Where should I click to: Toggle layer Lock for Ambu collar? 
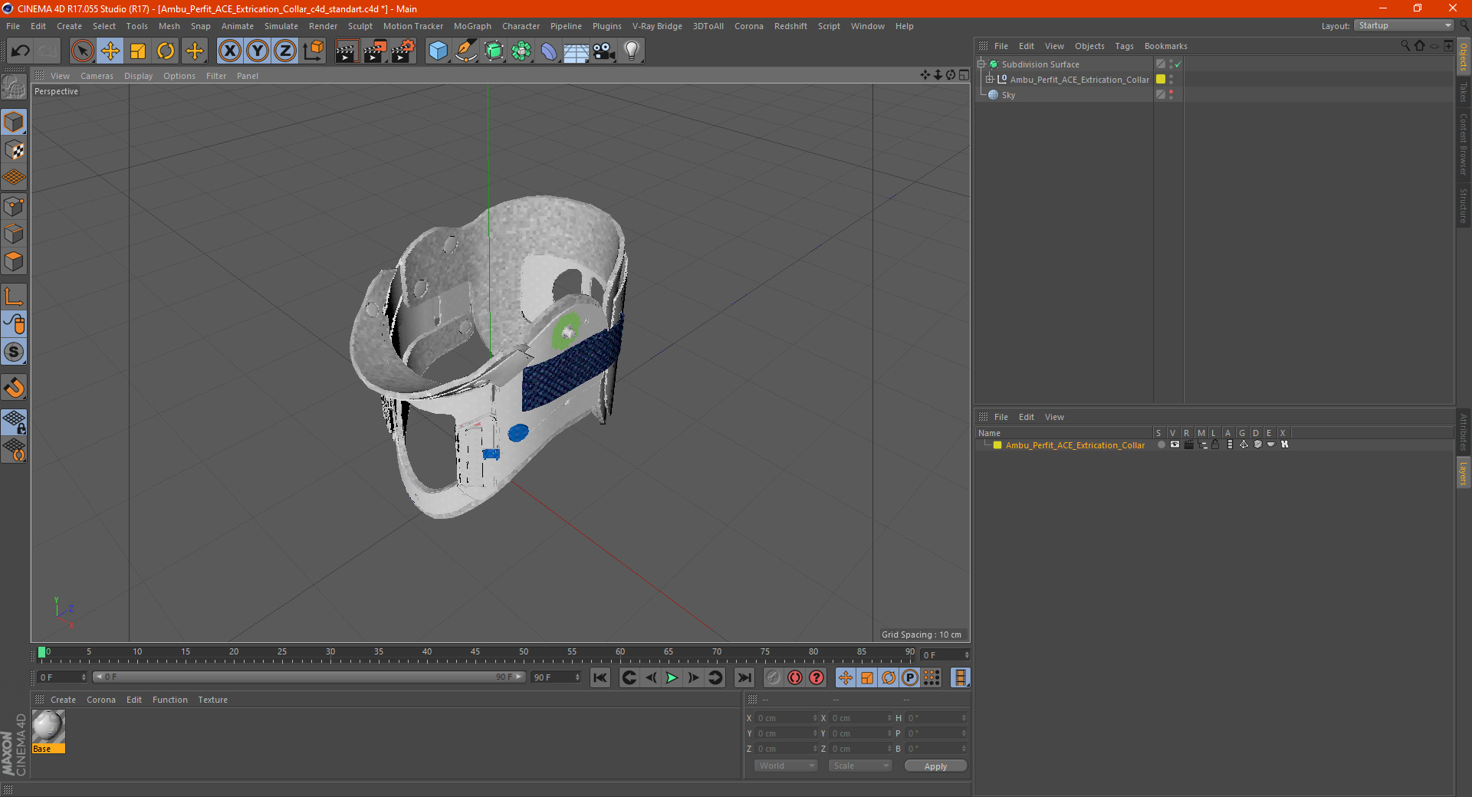[1216, 444]
